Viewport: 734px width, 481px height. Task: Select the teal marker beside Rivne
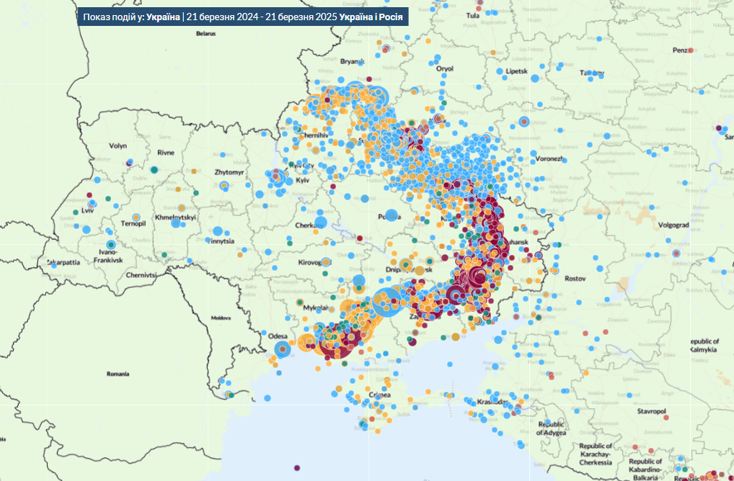154,170
